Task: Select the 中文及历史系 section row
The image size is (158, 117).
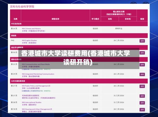Action: tap(79, 24)
